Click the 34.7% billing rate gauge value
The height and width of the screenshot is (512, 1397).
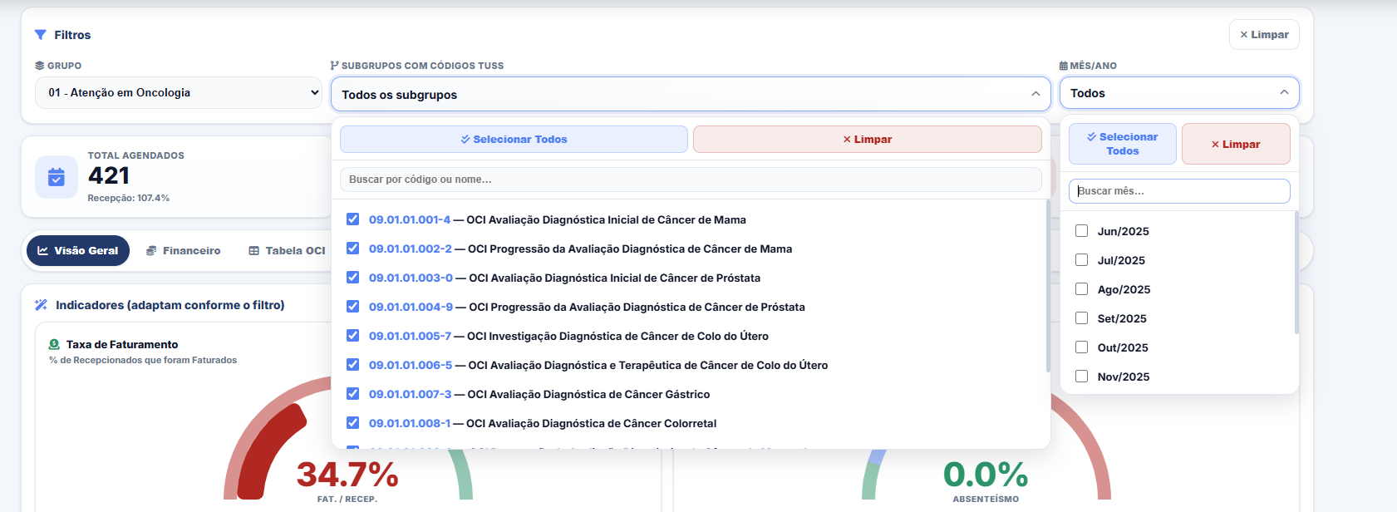[x=347, y=475]
